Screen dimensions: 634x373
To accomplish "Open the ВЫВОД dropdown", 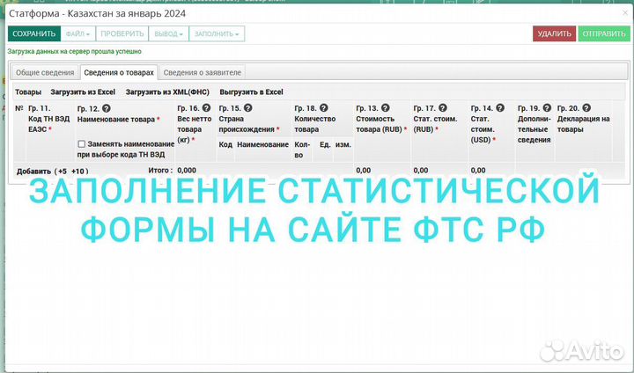I will coord(168,34).
